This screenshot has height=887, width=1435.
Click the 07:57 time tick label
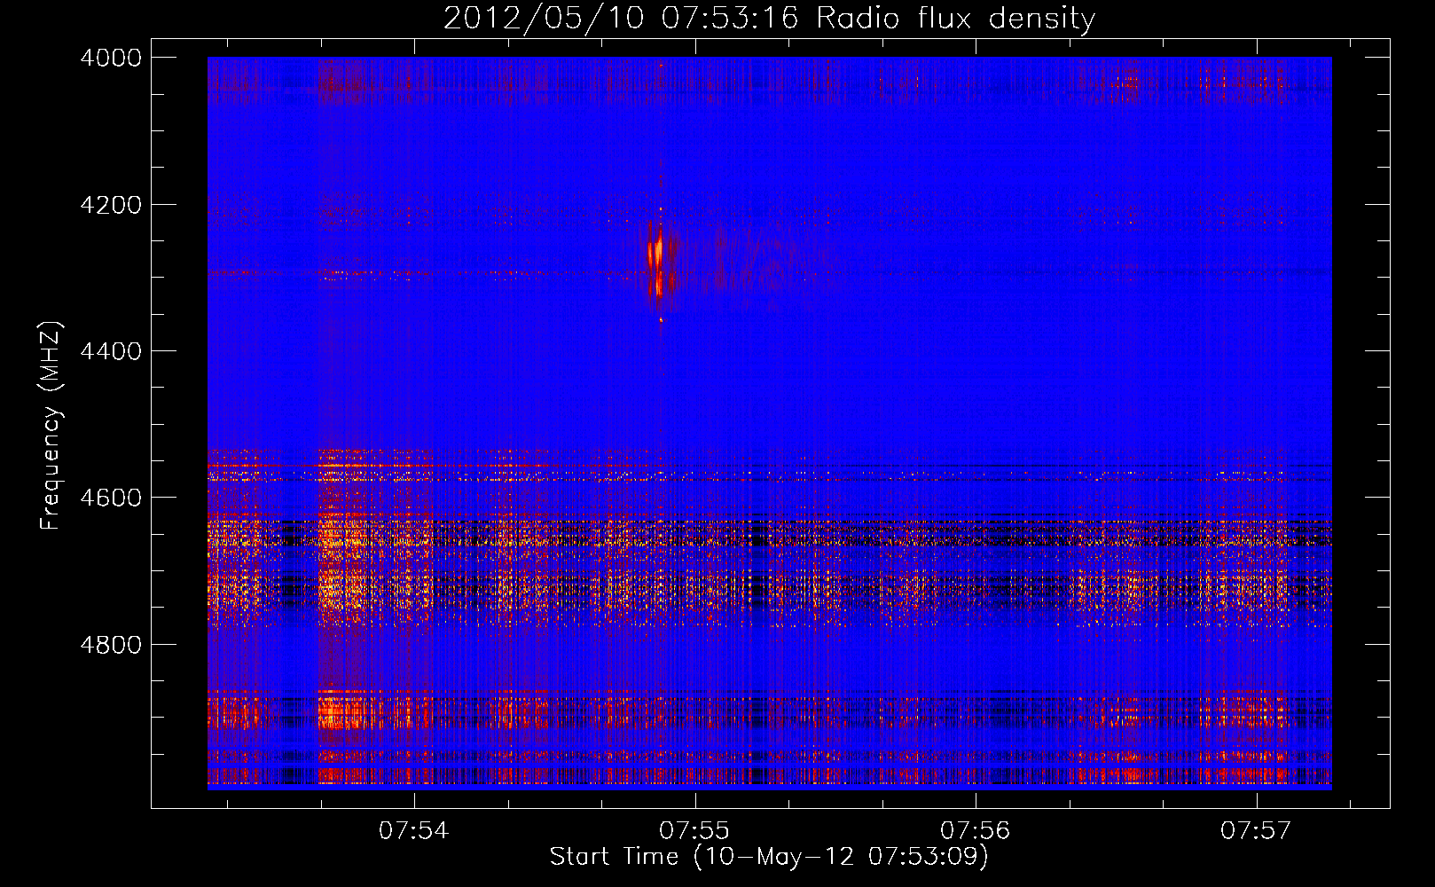pyautogui.click(x=1256, y=831)
